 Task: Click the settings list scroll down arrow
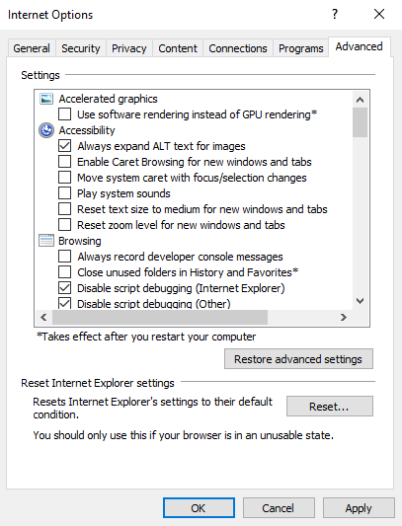pos(360,301)
